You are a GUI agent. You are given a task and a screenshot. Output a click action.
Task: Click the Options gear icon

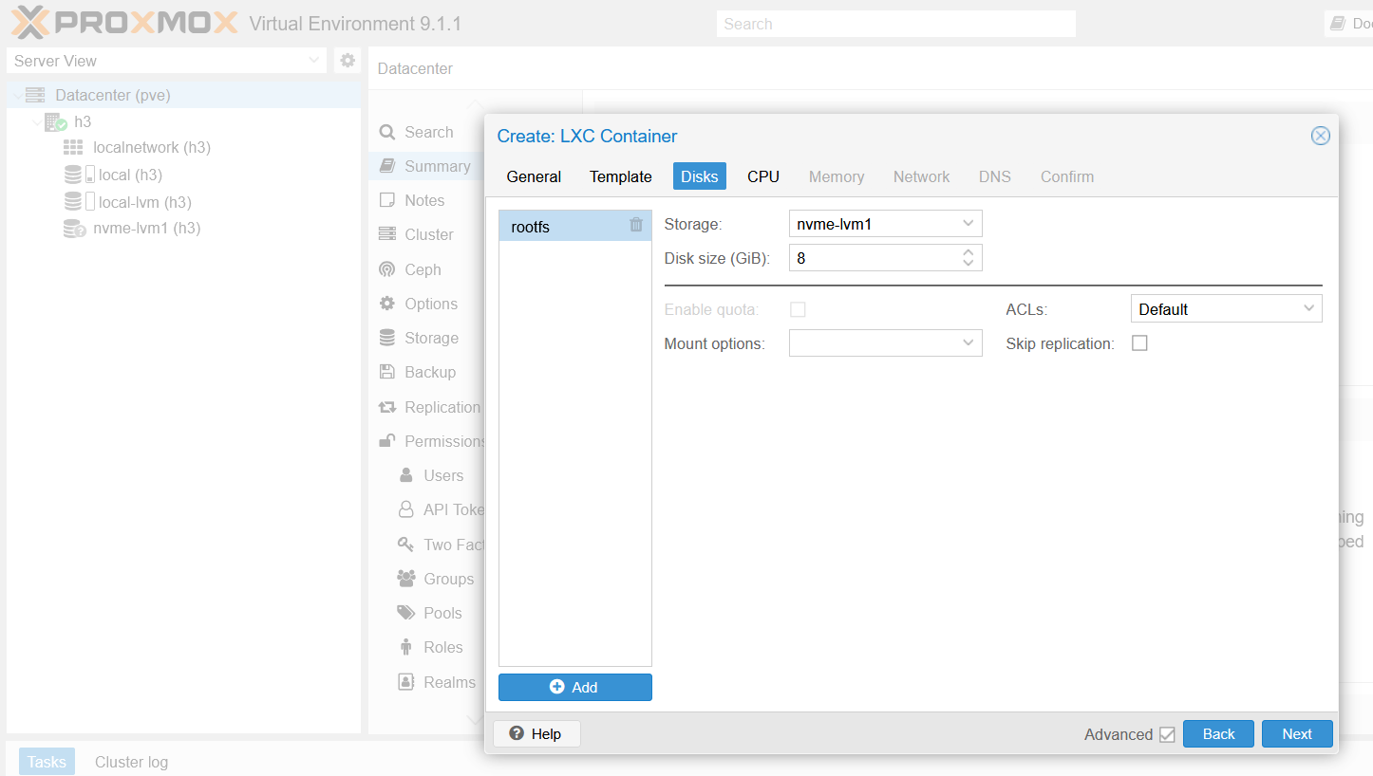(x=386, y=304)
